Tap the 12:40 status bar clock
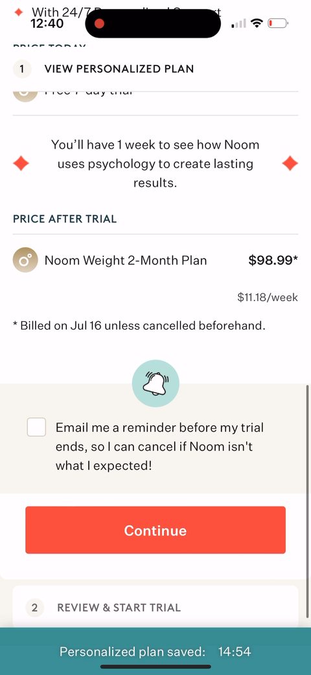 tap(47, 23)
